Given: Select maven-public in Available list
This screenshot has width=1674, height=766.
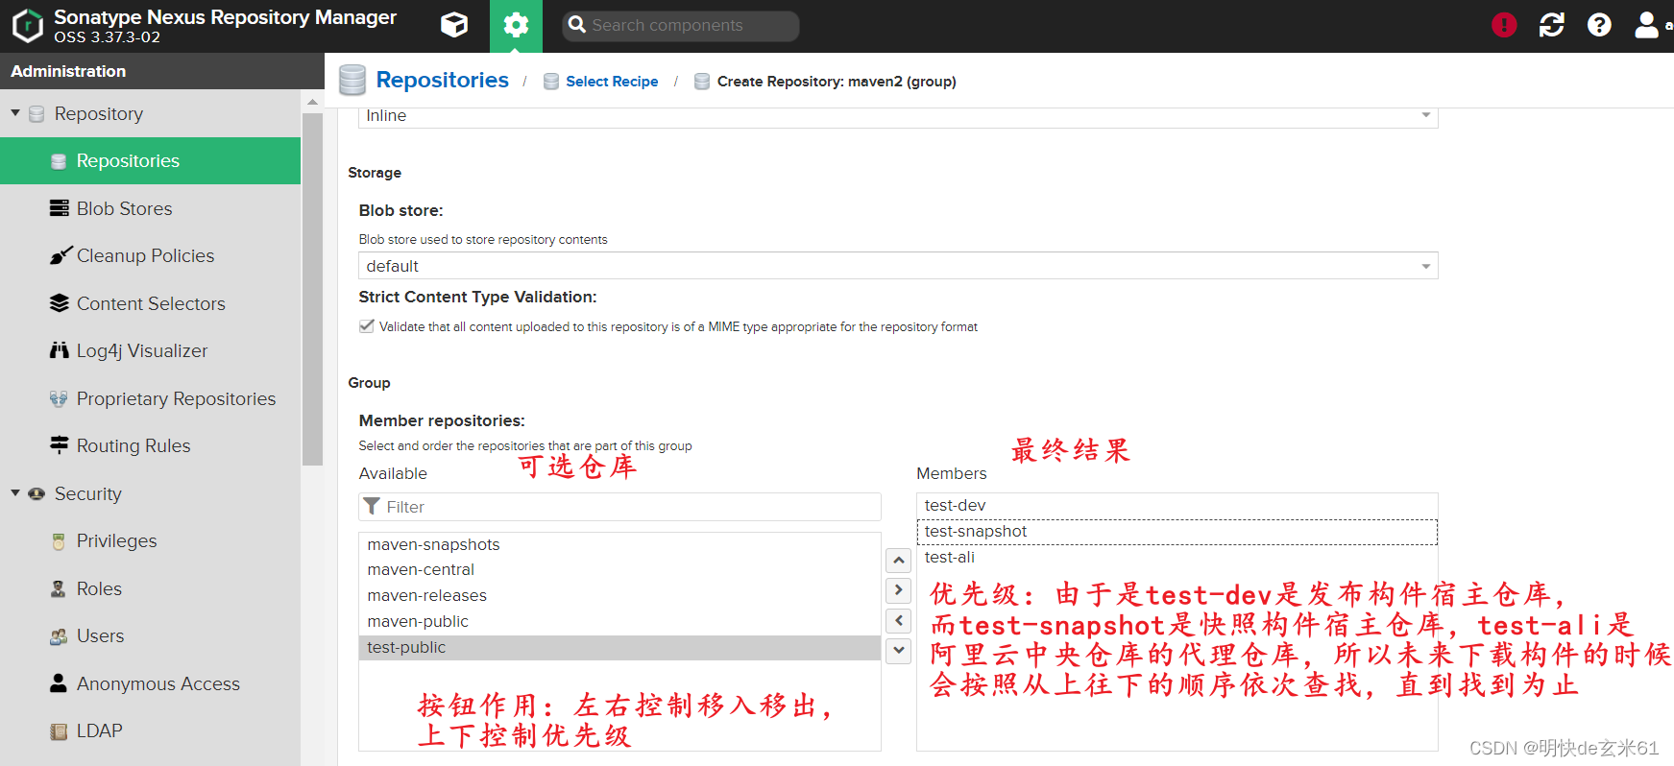Looking at the screenshot, I should tap(619, 621).
